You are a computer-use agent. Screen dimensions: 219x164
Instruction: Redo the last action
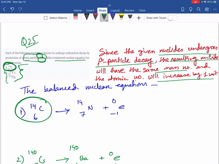click(x=20, y=9)
